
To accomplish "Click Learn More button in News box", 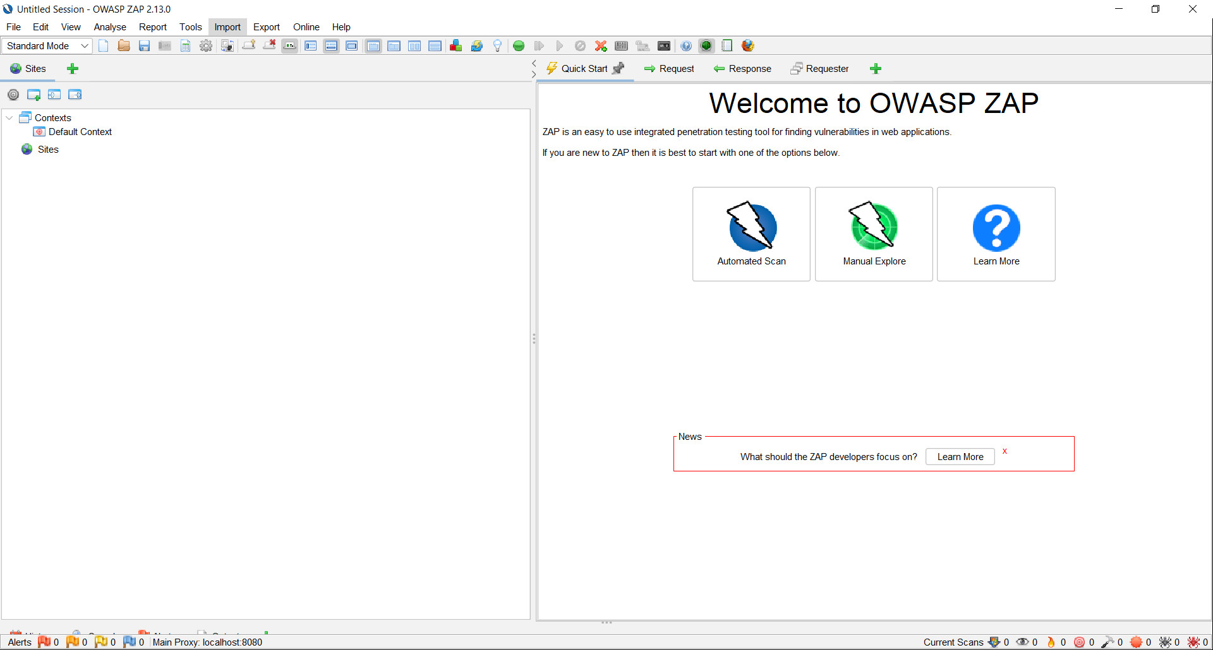I will pos(960,457).
